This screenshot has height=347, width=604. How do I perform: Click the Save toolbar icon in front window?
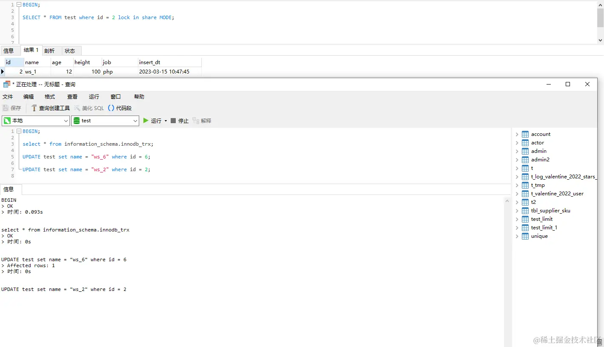tap(6, 108)
